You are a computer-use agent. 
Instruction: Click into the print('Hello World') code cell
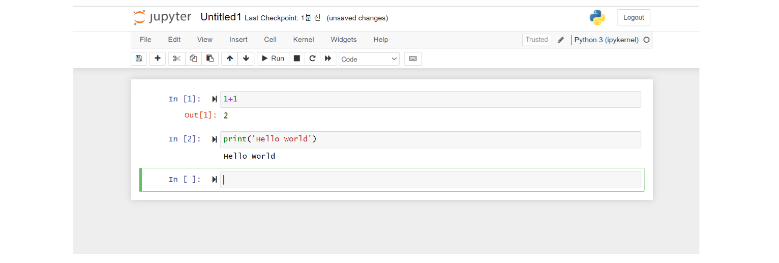[431, 139]
